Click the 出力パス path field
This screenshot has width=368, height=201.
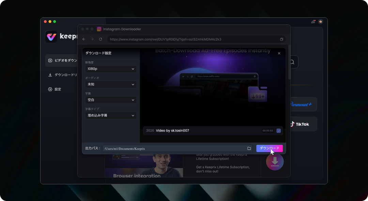coord(178,149)
